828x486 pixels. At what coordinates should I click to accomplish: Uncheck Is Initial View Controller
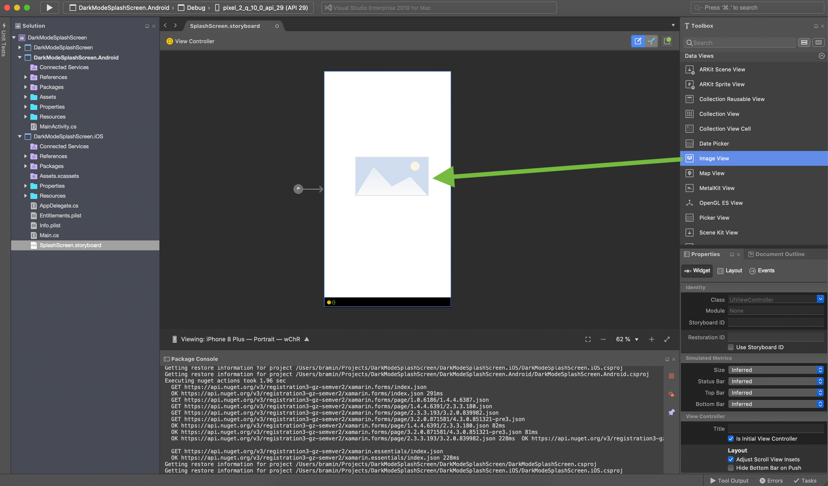[x=731, y=439]
